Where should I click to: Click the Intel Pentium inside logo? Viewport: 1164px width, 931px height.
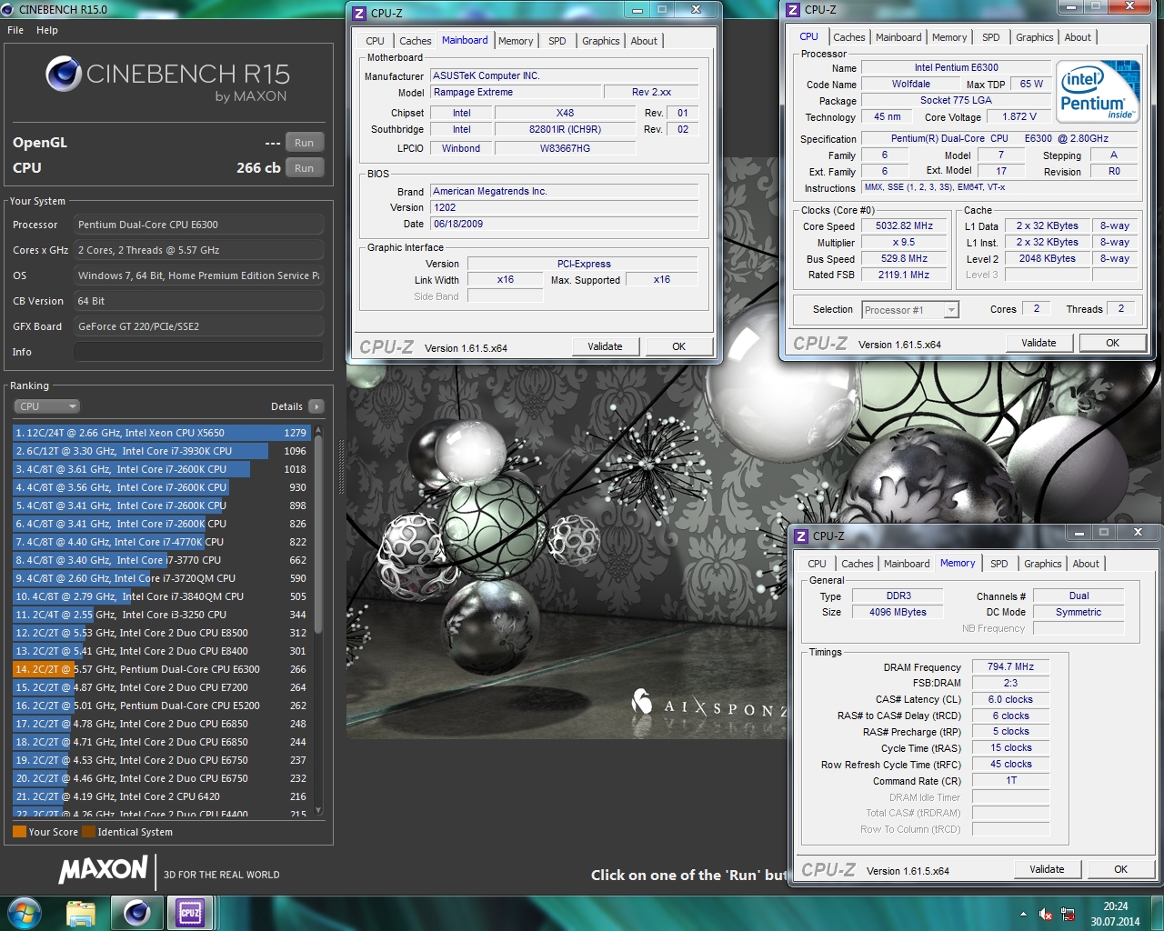(1098, 92)
